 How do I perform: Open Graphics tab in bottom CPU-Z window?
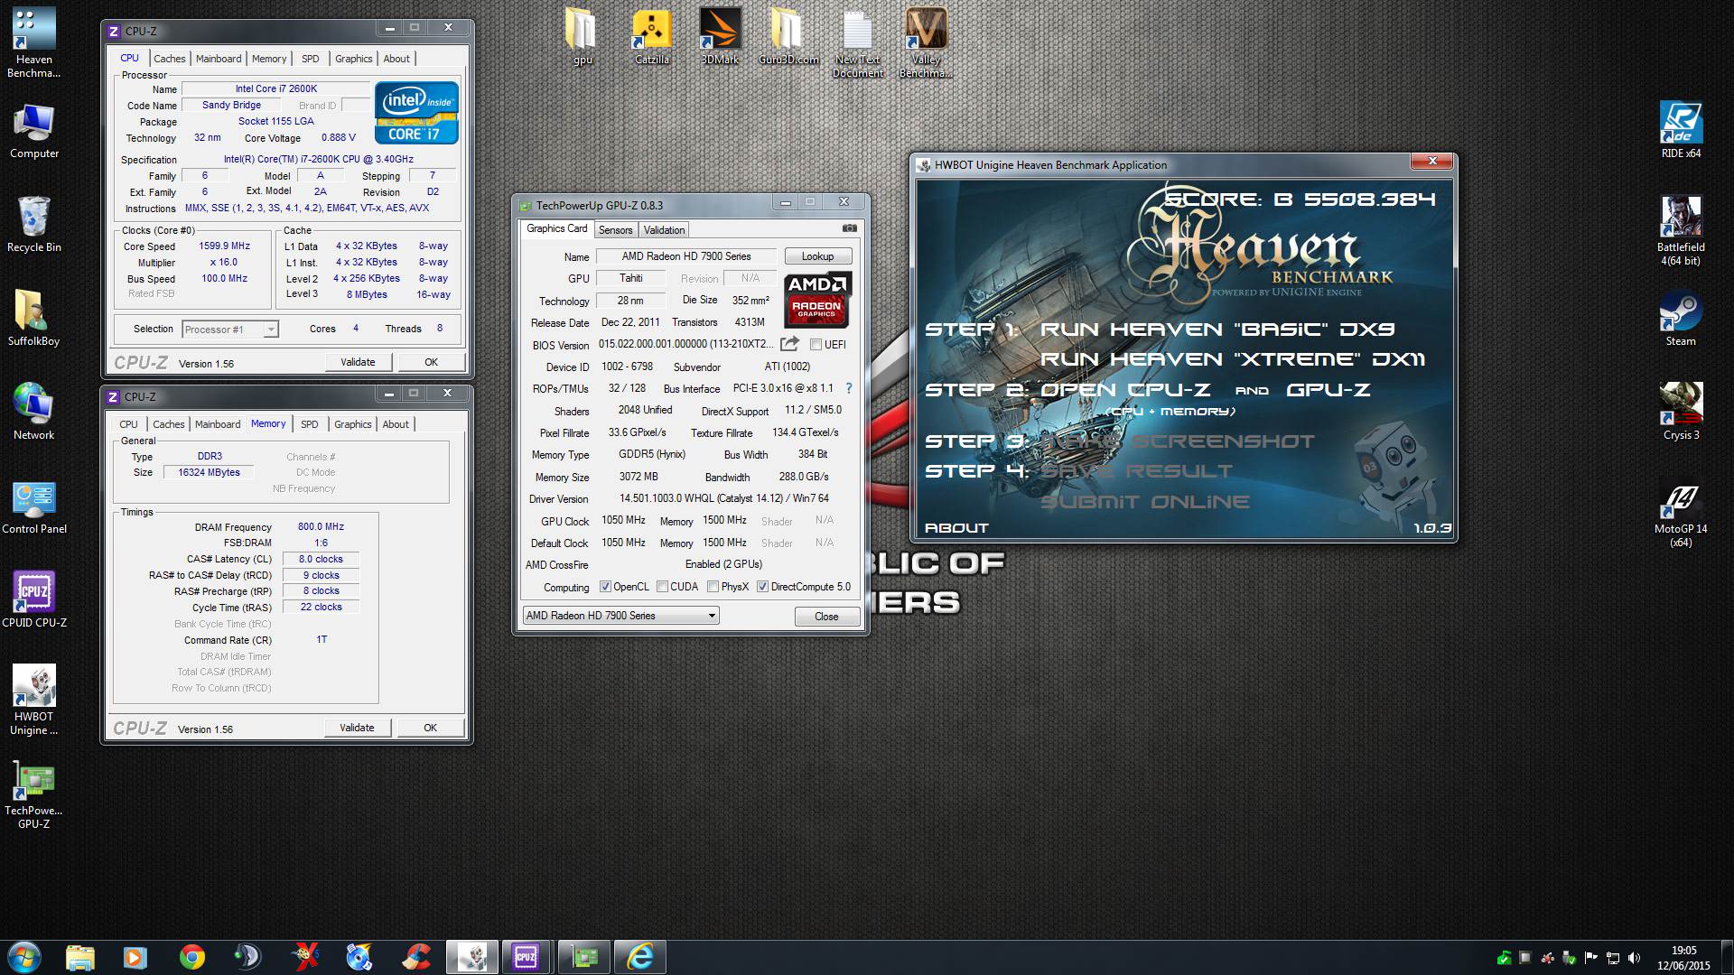pos(352,424)
